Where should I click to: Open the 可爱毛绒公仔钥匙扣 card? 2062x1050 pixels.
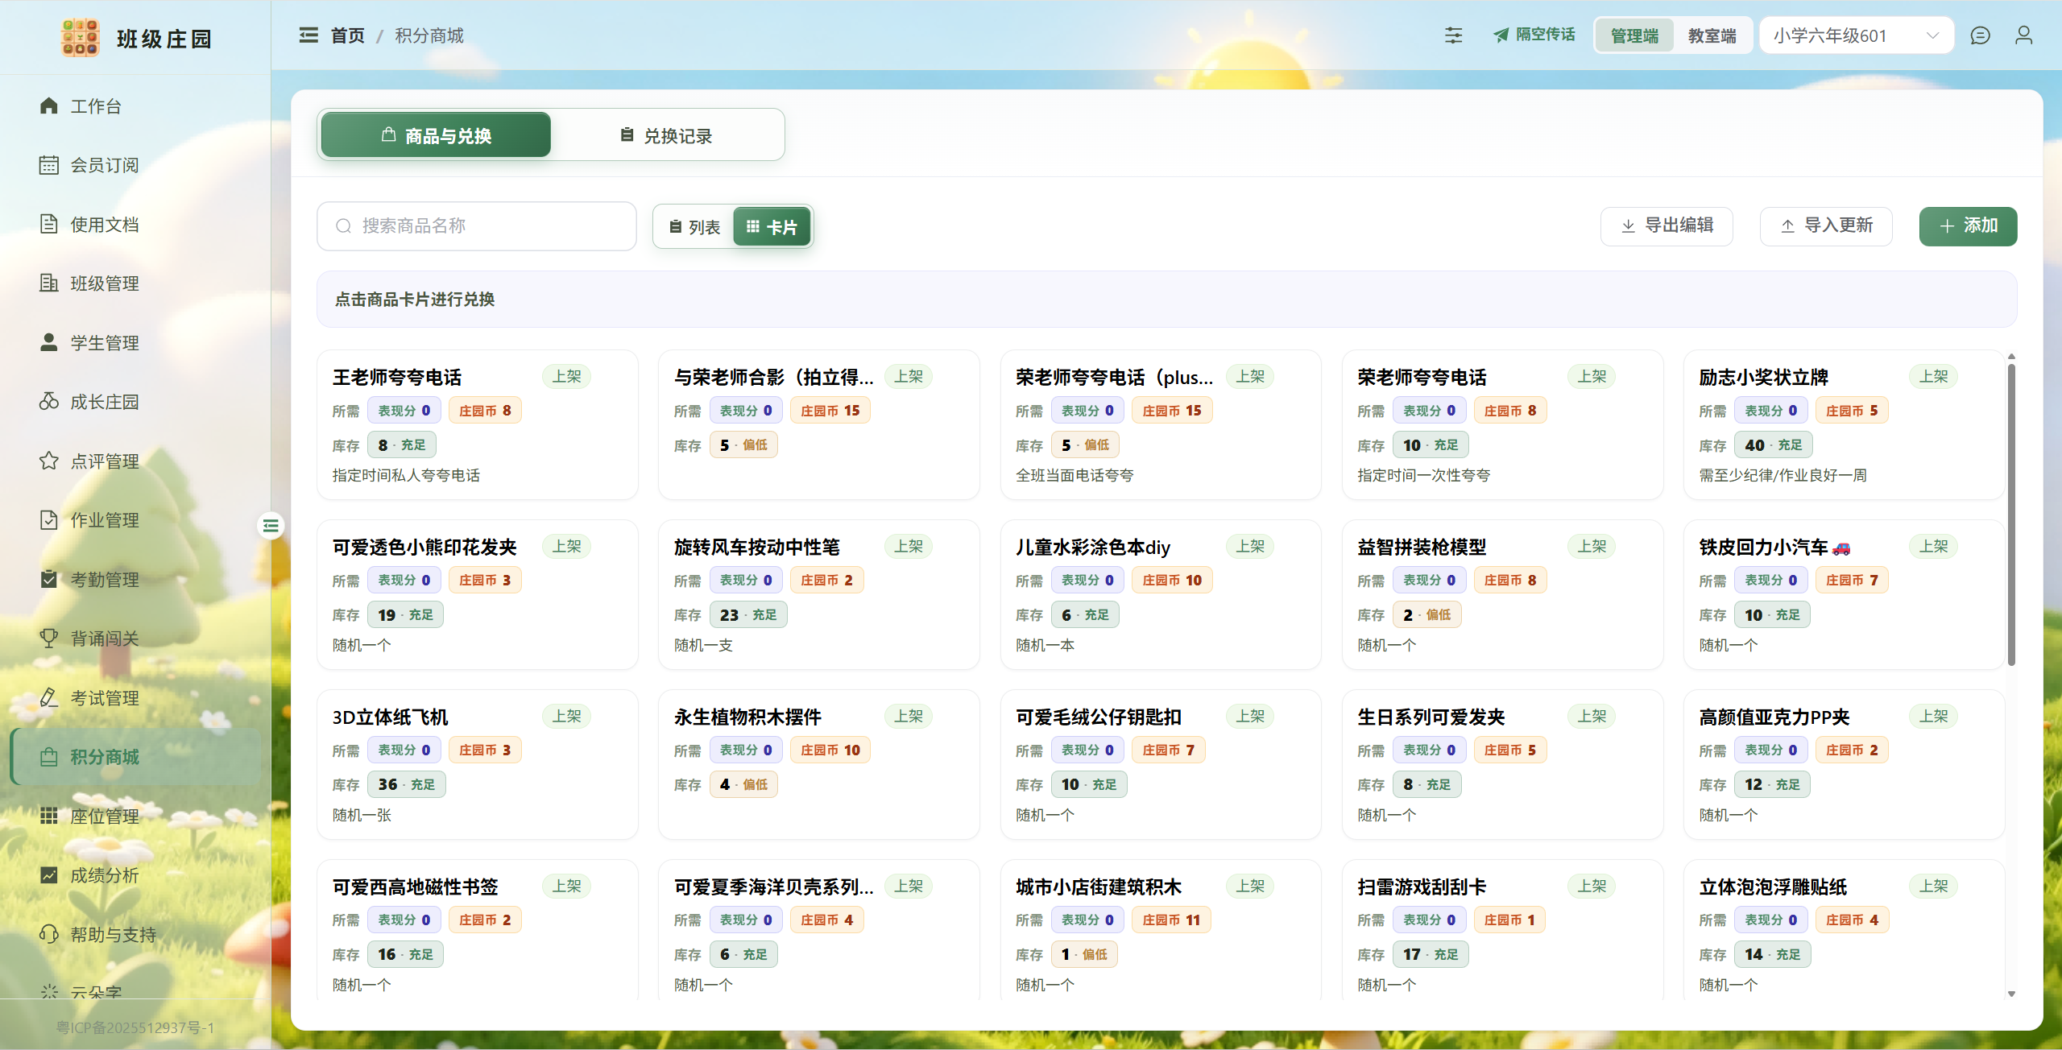click(1161, 764)
